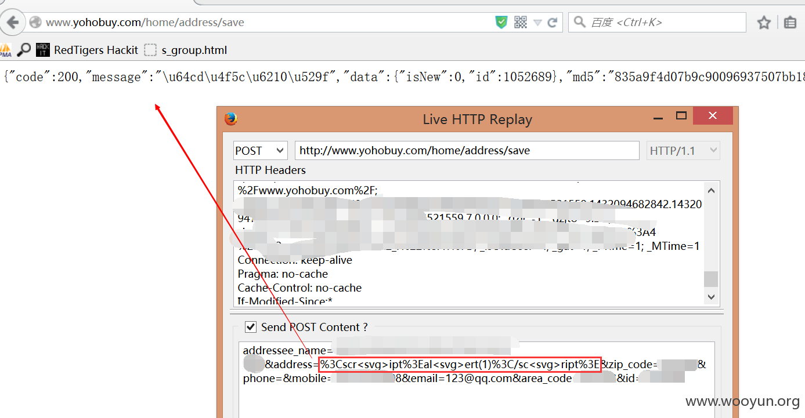The width and height of the screenshot is (805, 418).
Task: Click the Firefox icon in Live HTTP Replay title
Action: [x=231, y=119]
